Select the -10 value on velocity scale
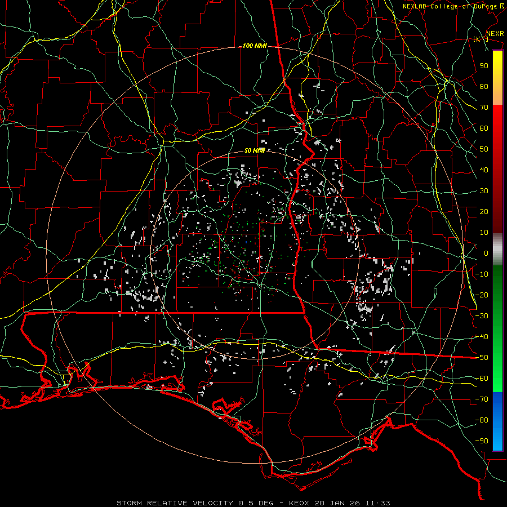Image resolution: width=507 pixels, height=507 pixels. pos(482,274)
